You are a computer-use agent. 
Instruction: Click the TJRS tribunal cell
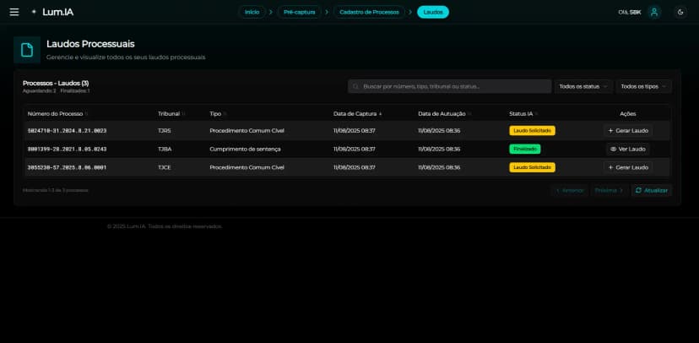click(x=164, y=131)
